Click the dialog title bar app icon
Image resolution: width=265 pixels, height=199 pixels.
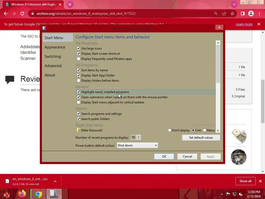[44, 28]
